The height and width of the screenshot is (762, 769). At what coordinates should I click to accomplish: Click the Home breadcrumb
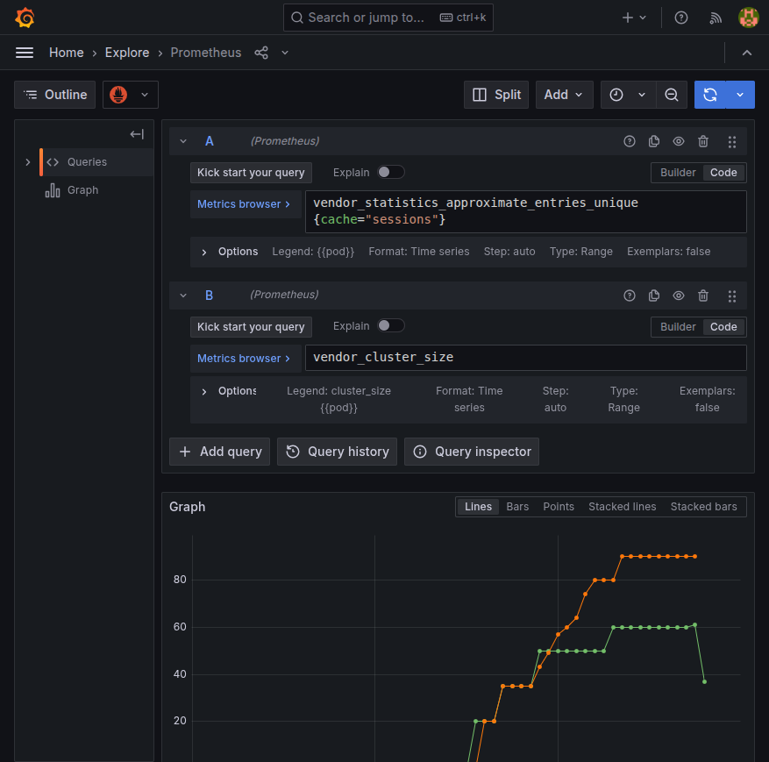pyautogui.click(x=67, y=53)
